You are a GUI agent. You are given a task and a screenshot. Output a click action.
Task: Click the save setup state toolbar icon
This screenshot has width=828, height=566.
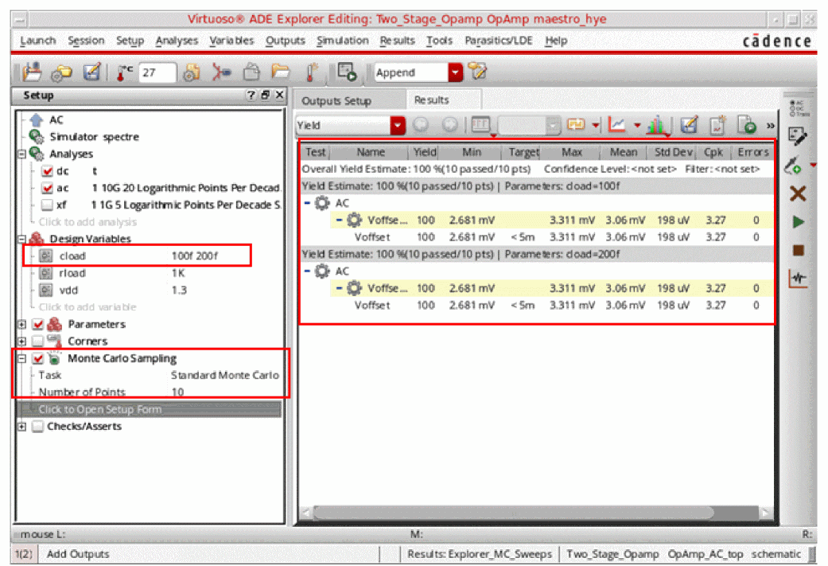pyautogui.click(x=32, y=72)
